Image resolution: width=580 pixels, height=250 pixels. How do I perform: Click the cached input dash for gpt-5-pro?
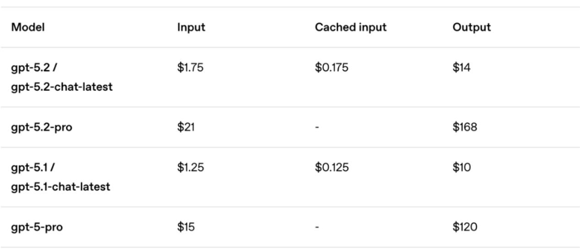(x=317, y=227)
